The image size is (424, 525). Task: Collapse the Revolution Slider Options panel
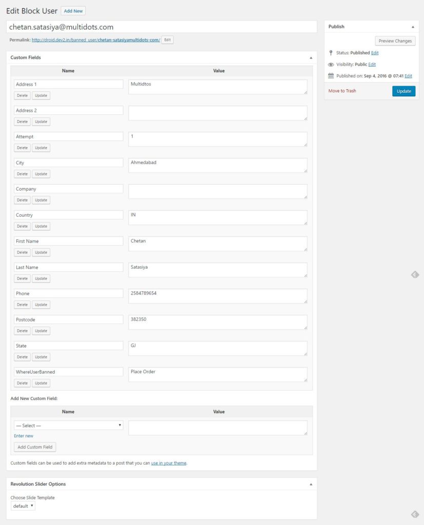click(311, 484)
